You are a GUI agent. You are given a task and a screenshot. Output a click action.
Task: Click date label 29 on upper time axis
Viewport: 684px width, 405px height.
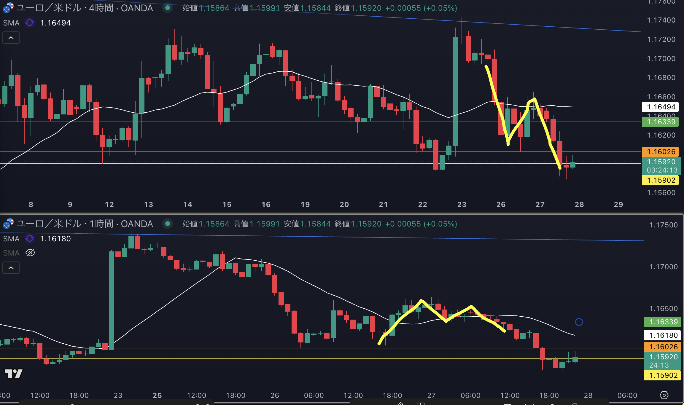coord(618,204)
